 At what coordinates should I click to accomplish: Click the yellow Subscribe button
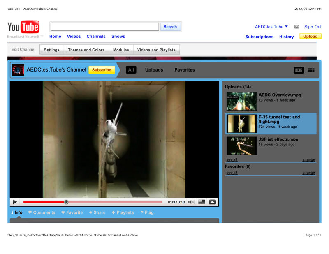point(102,70)
